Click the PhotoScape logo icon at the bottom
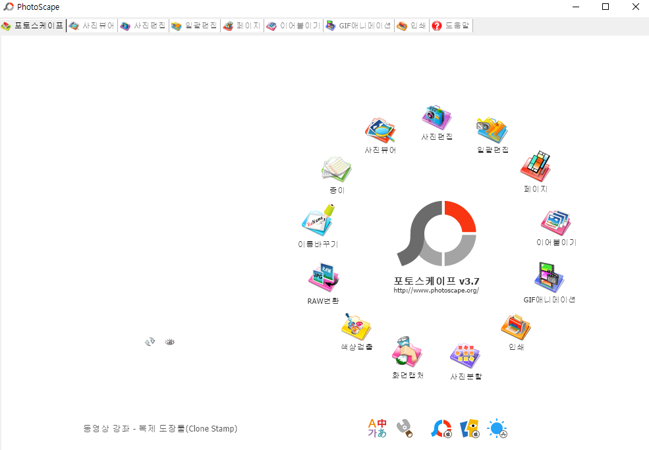The height and width of the screenshot is (450, 649). point(441,428)
